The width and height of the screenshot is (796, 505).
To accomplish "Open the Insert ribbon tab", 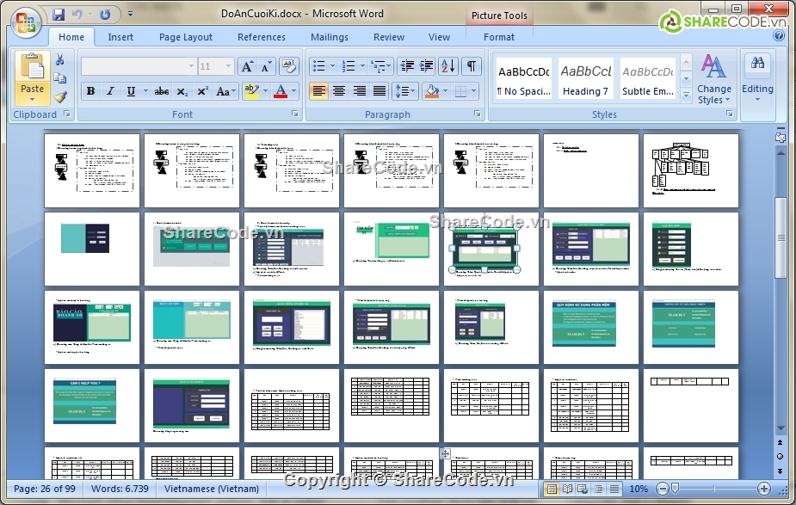I will [120, 37].
